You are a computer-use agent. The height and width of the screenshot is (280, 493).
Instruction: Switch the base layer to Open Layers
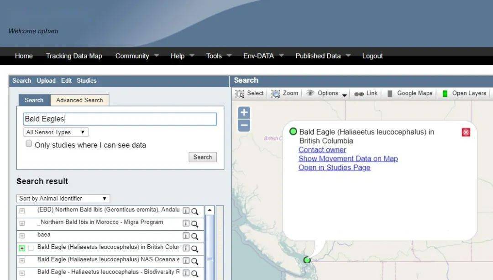464,93
